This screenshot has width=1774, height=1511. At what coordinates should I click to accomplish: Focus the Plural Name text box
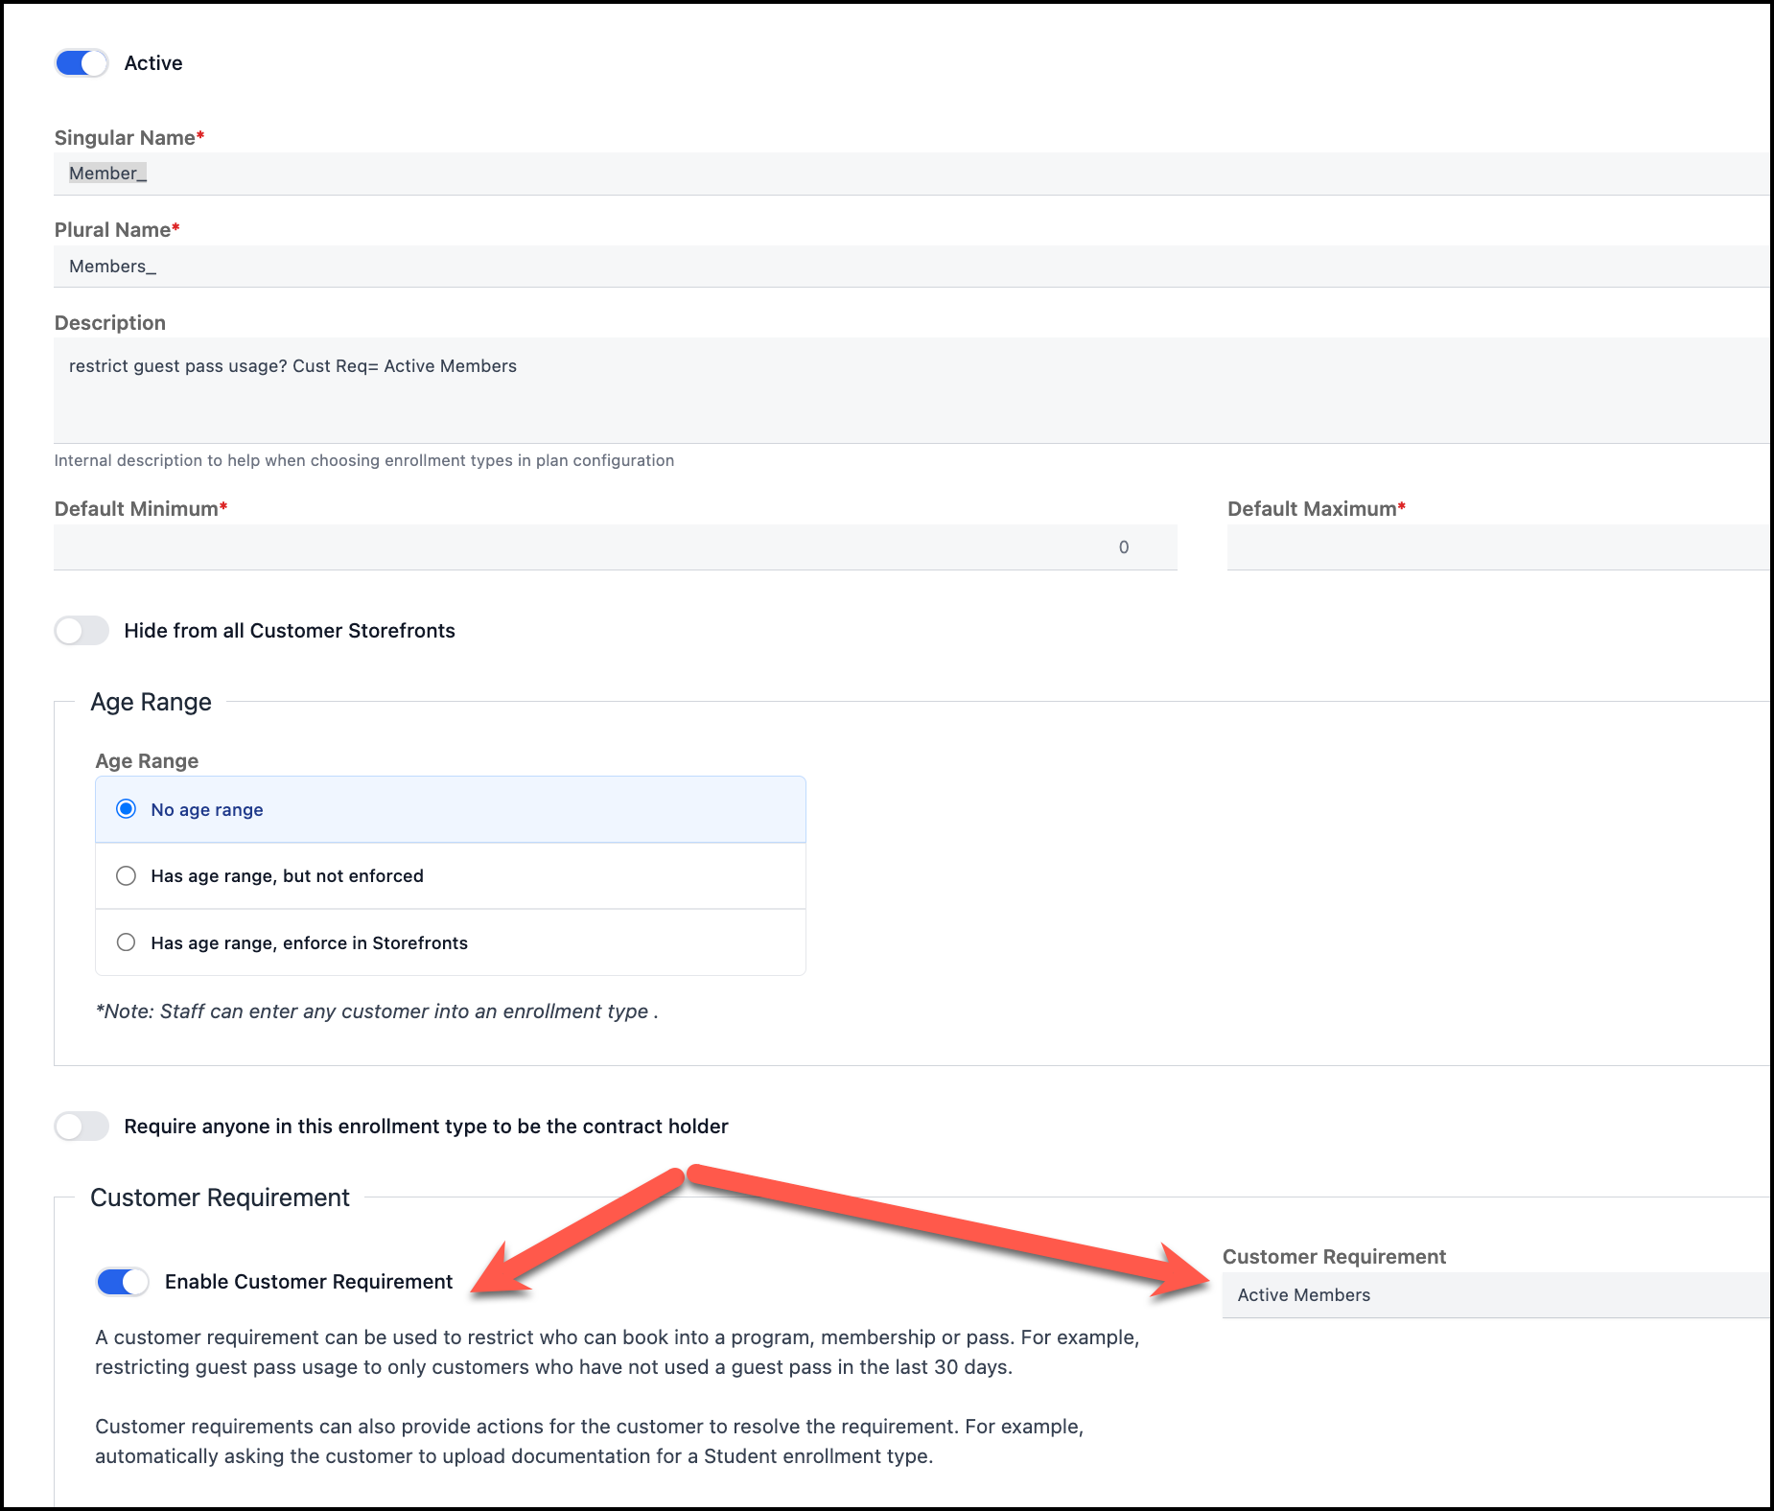click(863, 267)
